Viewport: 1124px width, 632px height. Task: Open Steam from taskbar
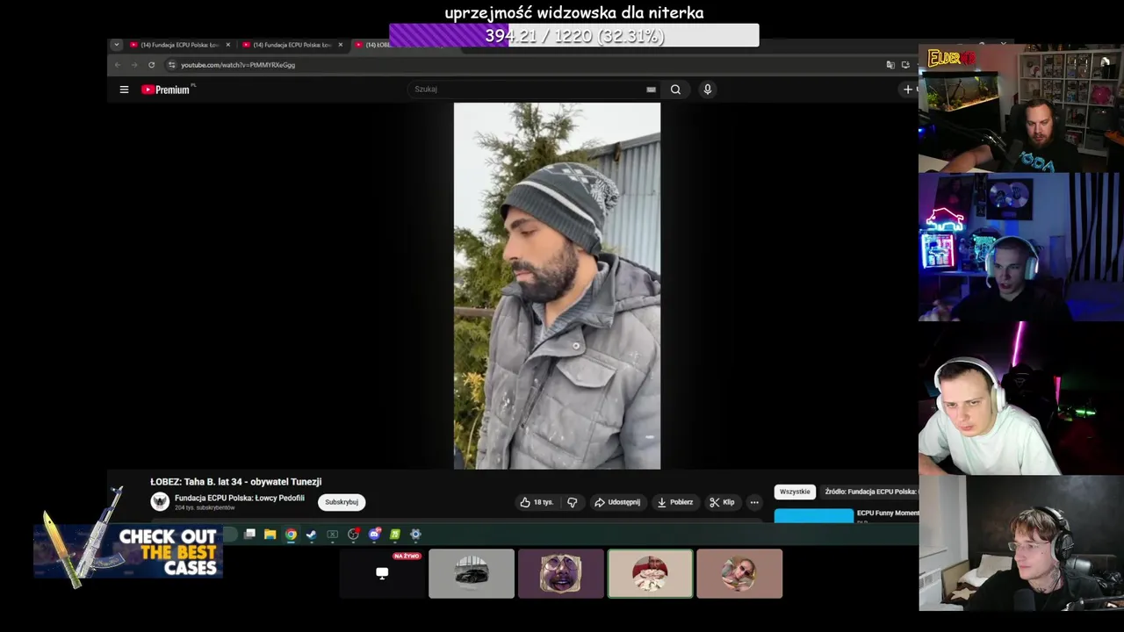[x=311, y=534]
